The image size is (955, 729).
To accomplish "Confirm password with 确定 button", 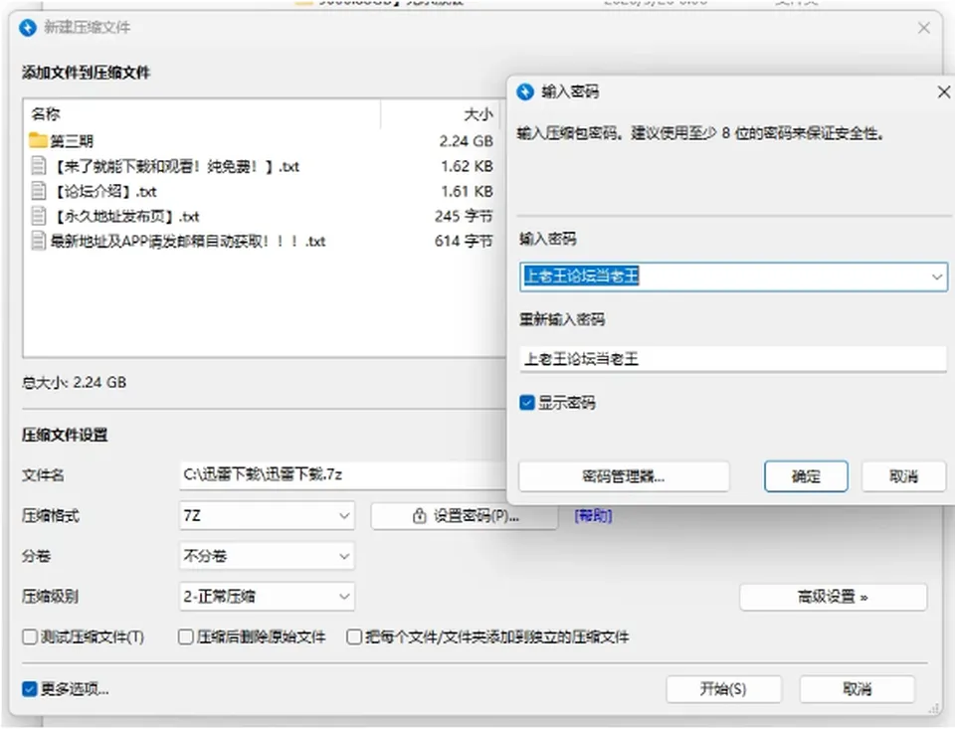I will coord(806,476).
